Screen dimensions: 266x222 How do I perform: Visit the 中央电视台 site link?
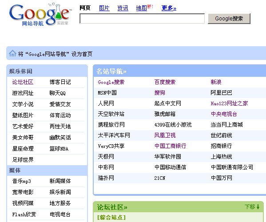pos(224,114)
